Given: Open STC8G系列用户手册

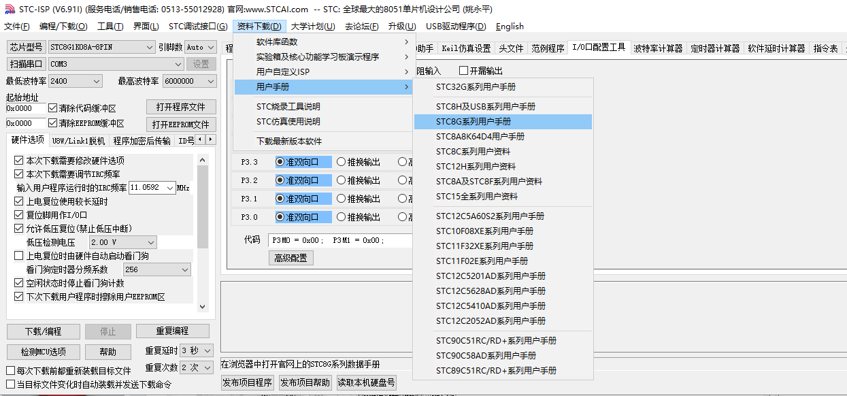Looking at the screenshot, I should [x=503, y=122].
